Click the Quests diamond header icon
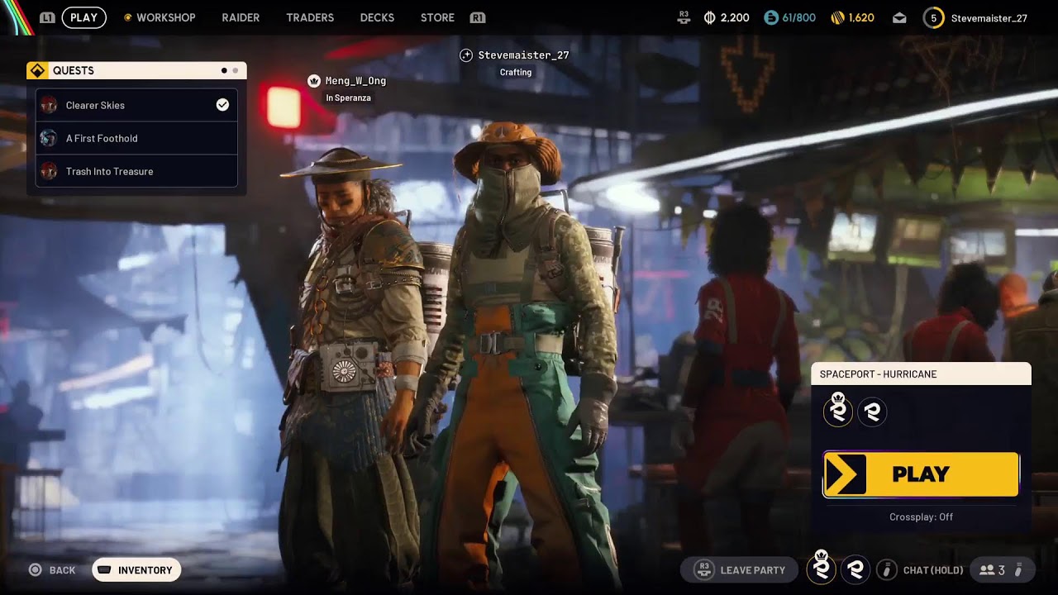This screenshot has width=1058, height=595. coord(37,71)
